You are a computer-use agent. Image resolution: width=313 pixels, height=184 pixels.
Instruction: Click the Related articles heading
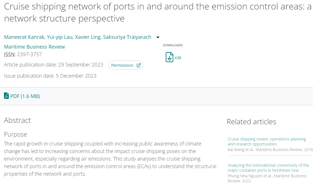pos(251,122)
